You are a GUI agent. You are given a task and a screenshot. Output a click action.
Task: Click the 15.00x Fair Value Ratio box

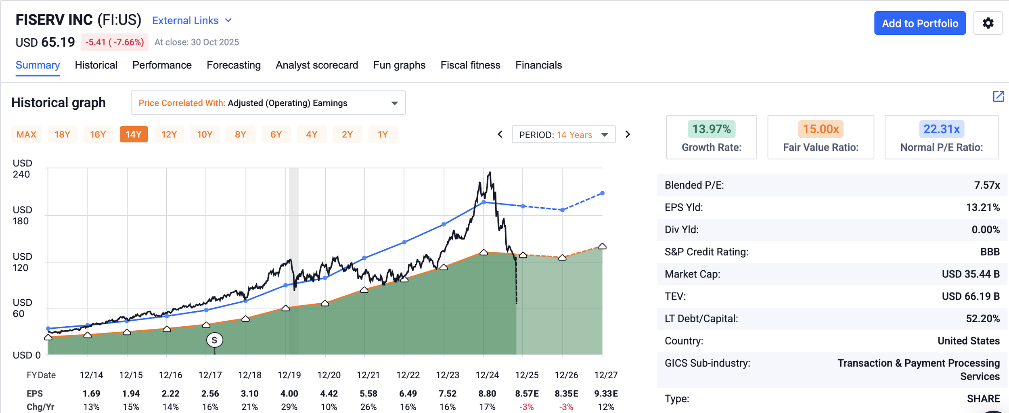[x=821, y=137]
